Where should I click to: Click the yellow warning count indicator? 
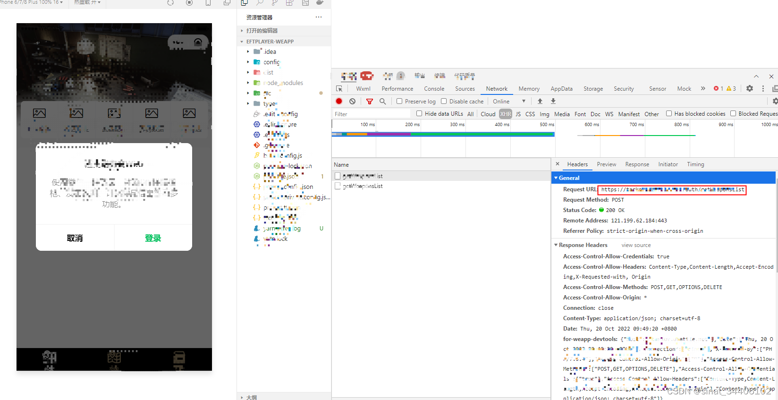(x=731, y=88)
